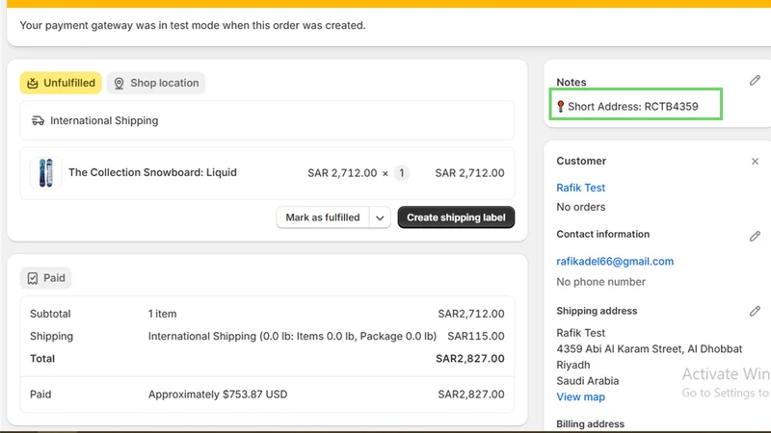Click Create shipping label button
Viewport: 771px width, 433px height.
click(456, 217)
